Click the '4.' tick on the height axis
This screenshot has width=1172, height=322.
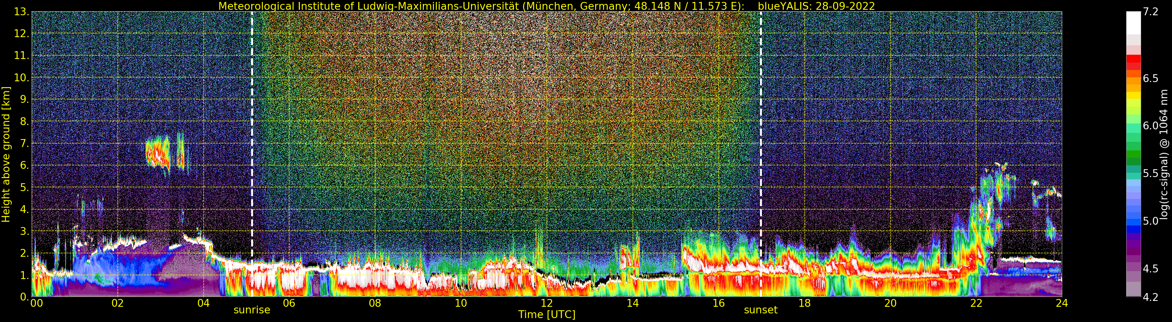pos(25,209)
